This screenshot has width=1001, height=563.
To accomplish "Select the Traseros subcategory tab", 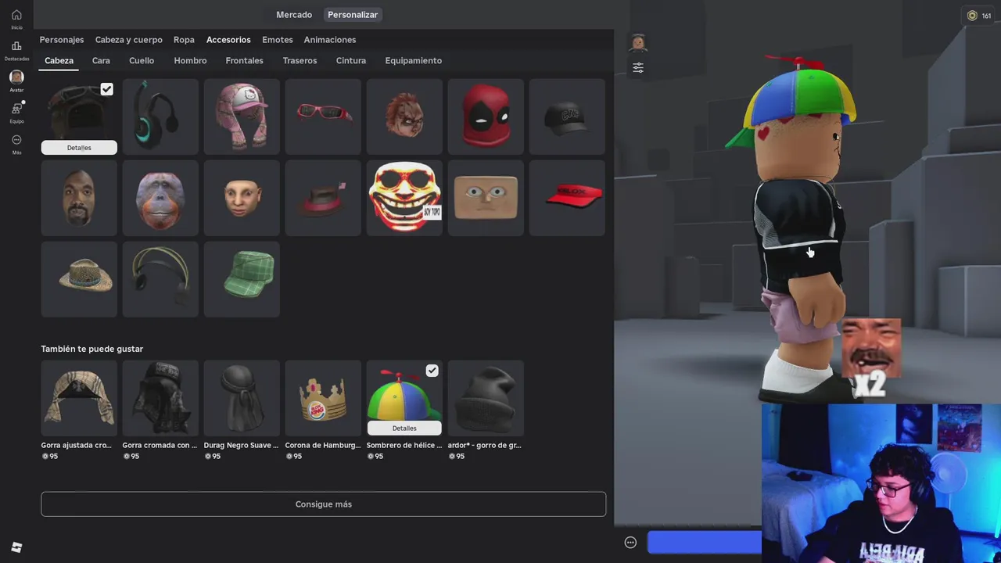I will click(300, 60).
